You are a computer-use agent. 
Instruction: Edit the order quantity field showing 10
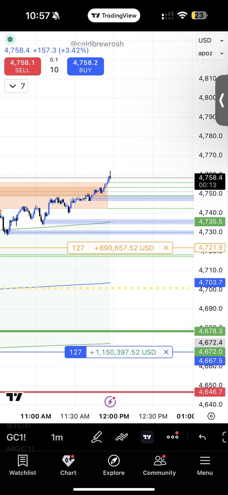pyautogui.click(x=54, y=70)
